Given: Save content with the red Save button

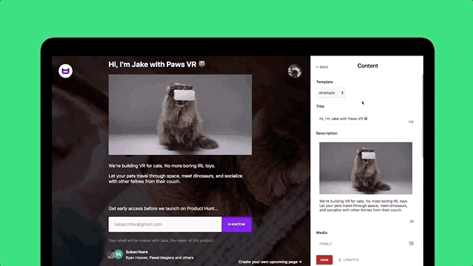Looking at the screenshot, I should click(324, 260).
